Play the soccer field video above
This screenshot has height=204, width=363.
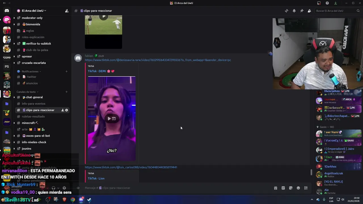[x=104, y=16]
